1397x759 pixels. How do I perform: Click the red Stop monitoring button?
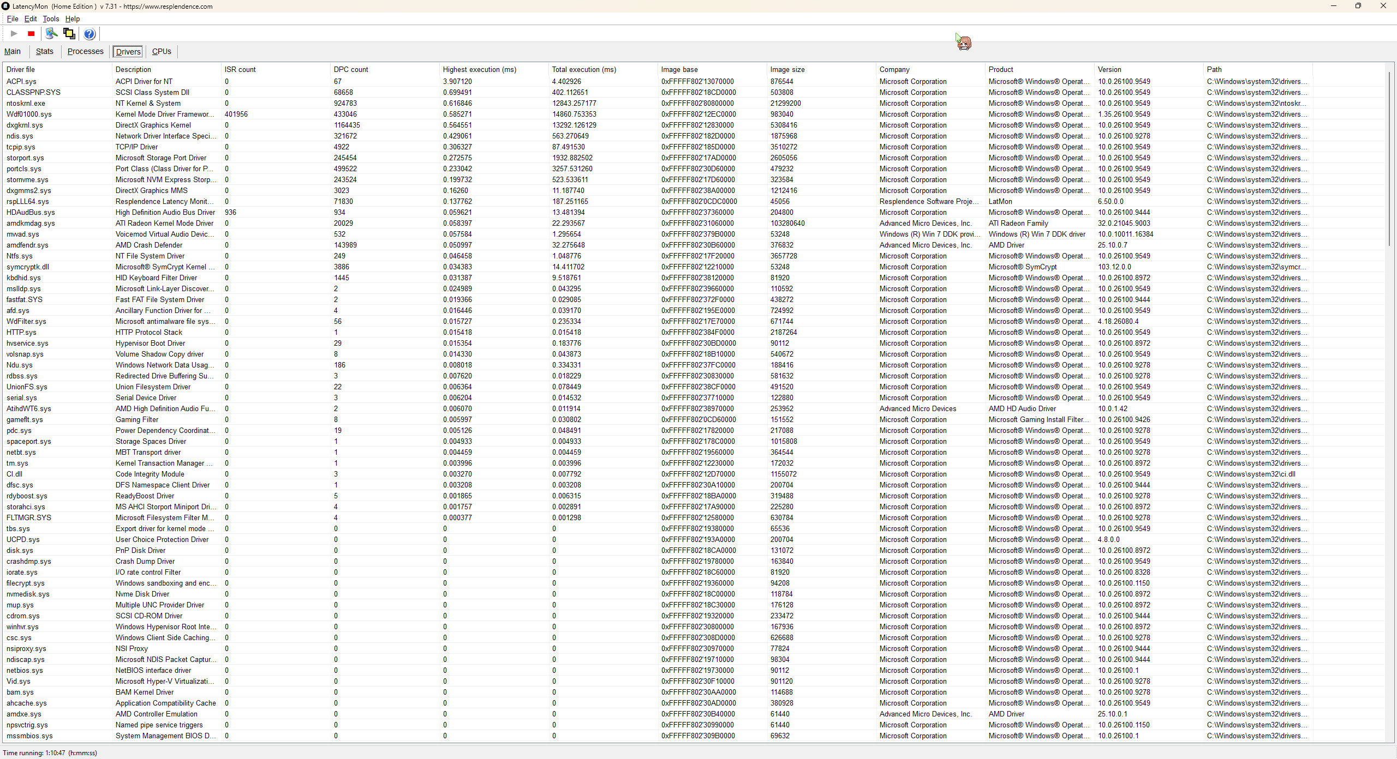(31, 34)
